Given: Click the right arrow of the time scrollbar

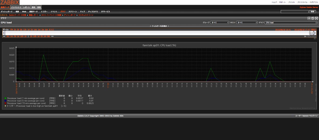Looking at the screenshot, I should click(x=315, y=33).
